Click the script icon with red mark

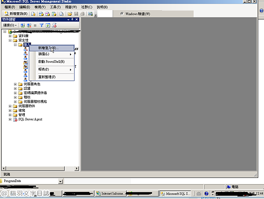pos(54,25)
